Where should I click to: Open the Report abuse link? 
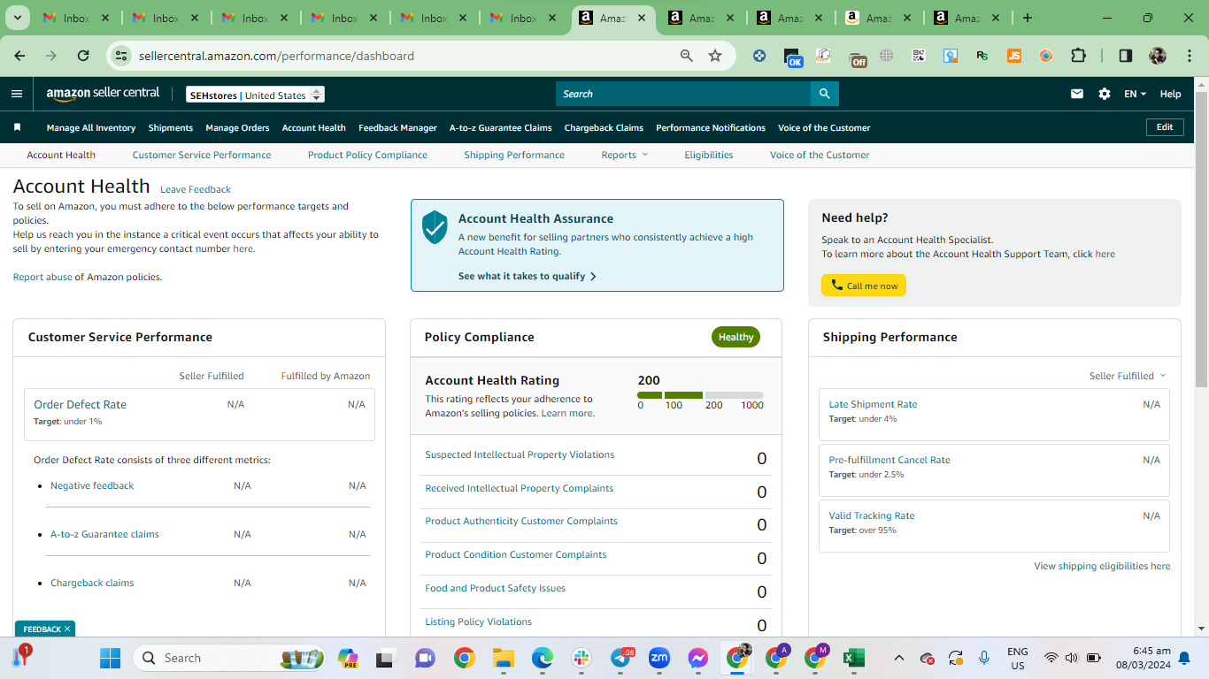click(x=42, y=277)
